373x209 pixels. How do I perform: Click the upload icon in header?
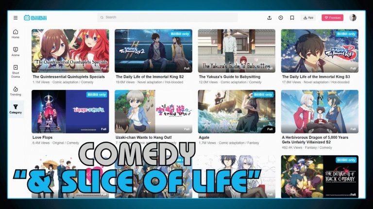click(270, 18)
